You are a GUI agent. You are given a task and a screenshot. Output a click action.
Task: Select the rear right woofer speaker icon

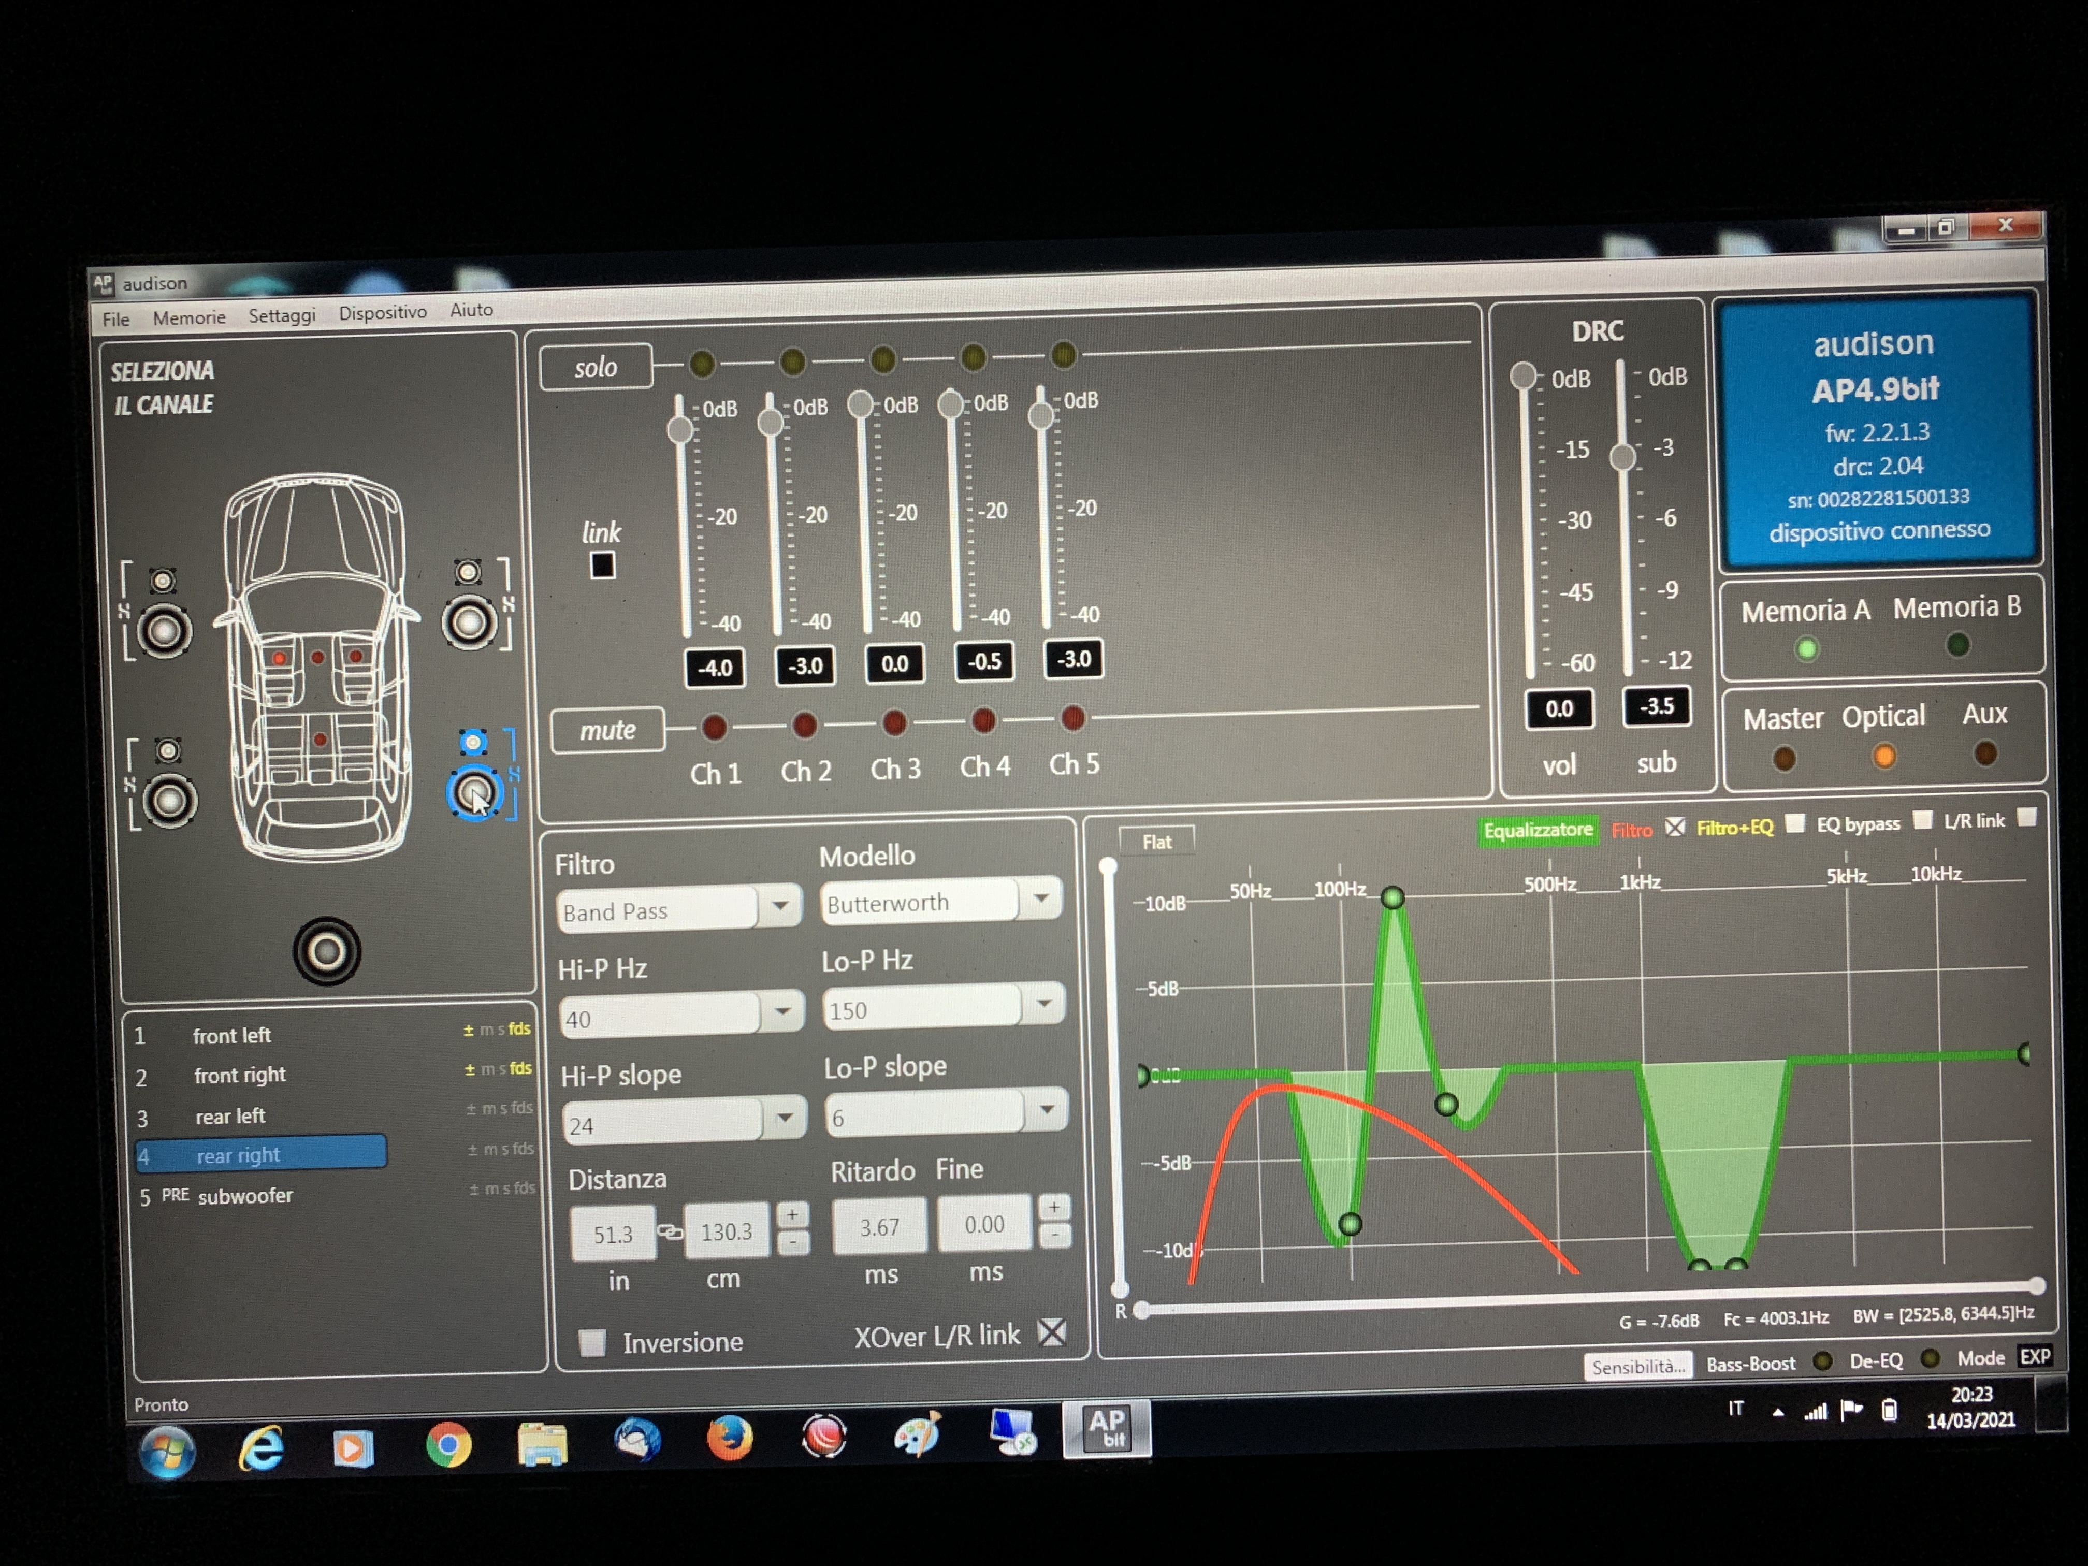click(x=474, y=793)
